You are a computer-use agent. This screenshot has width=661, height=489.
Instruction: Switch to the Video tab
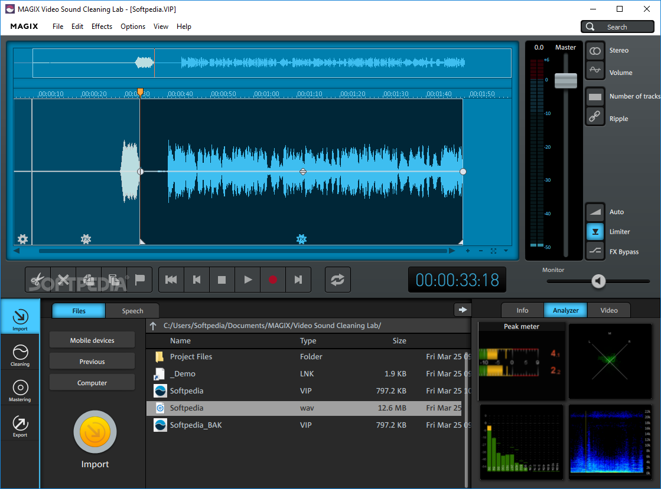[609, 310]
